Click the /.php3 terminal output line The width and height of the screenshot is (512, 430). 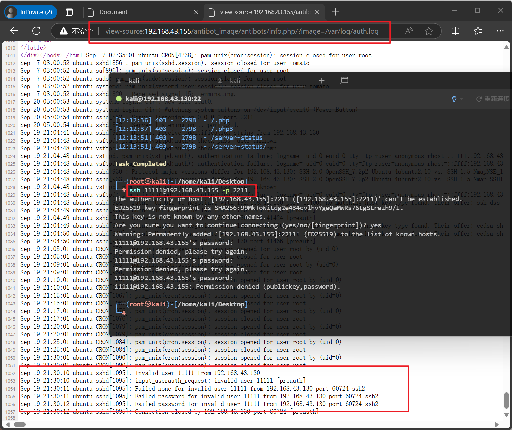point(174,129)
